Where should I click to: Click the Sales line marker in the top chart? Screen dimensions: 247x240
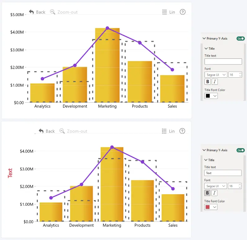(x=172, y=70)
